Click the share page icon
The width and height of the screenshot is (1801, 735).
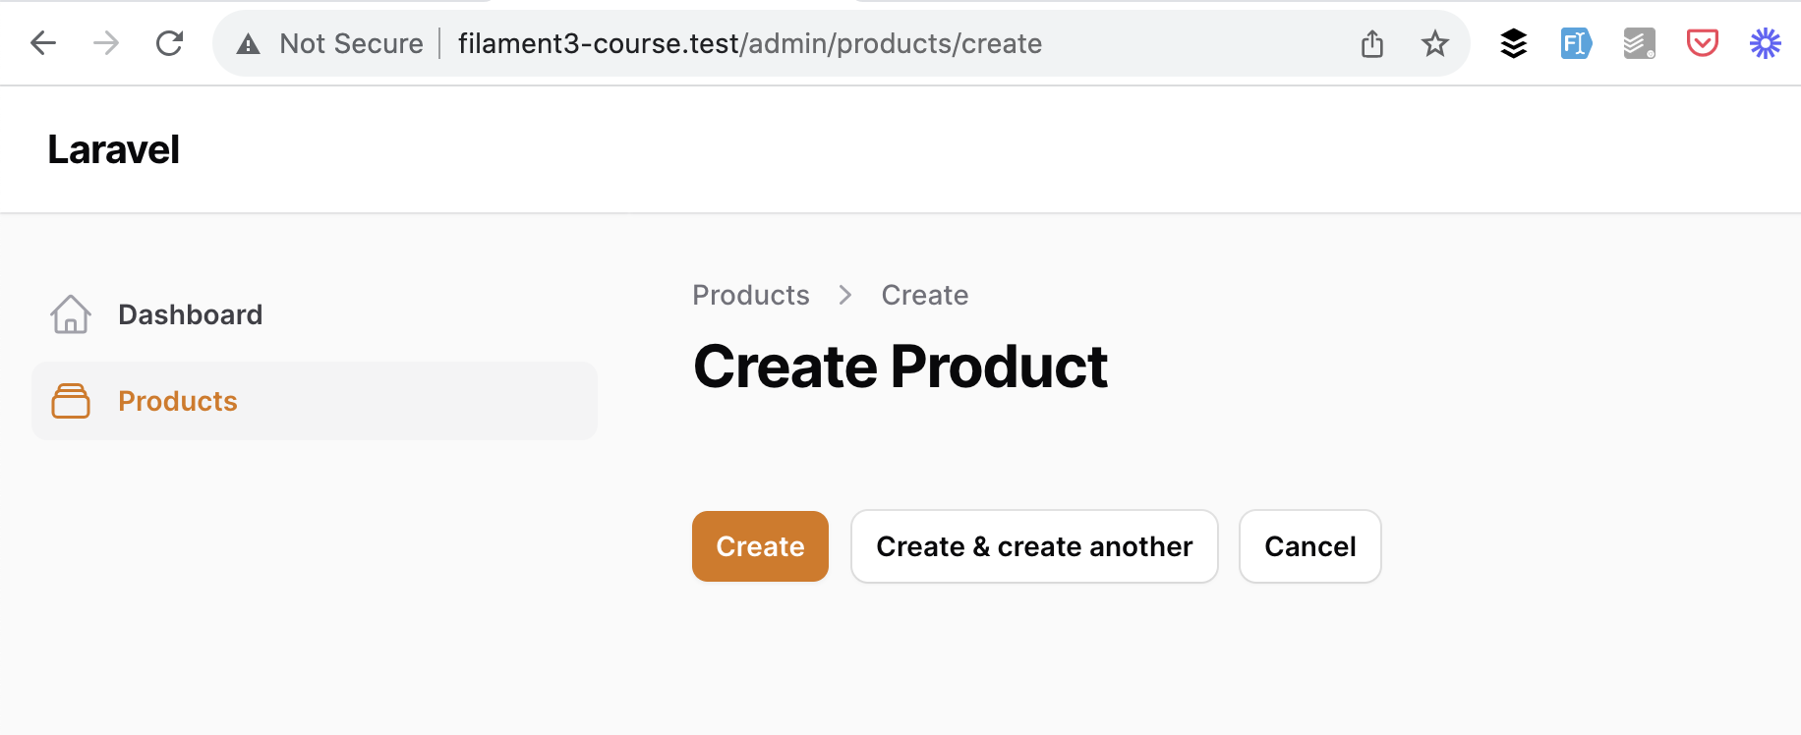[x=1372, y=43]
